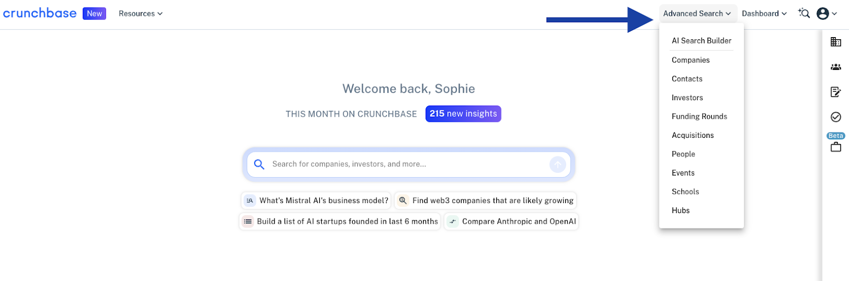Open the companies icon in right sidebar
This screenshot has height=281, width=849.
836,42
